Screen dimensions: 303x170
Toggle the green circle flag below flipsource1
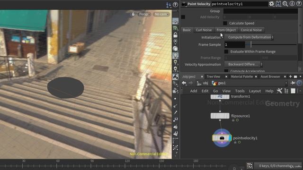click(x=237, y=120)
